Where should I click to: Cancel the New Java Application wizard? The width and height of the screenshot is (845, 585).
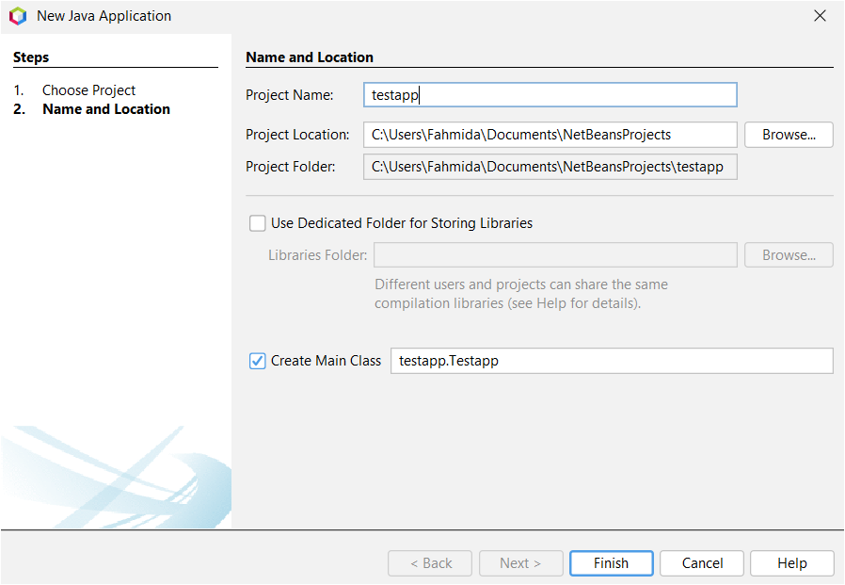(701, 562)
